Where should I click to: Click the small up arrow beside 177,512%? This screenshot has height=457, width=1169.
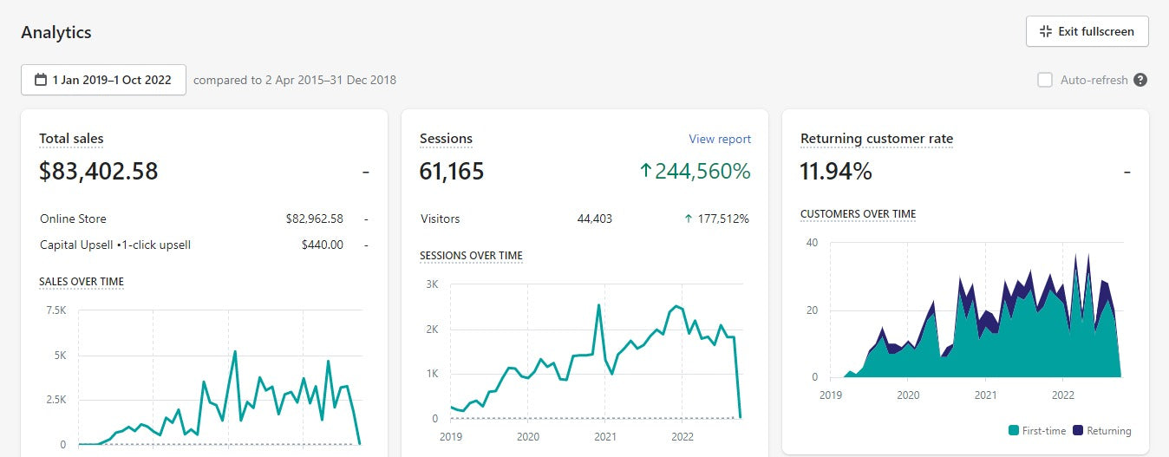coord(689,219)
